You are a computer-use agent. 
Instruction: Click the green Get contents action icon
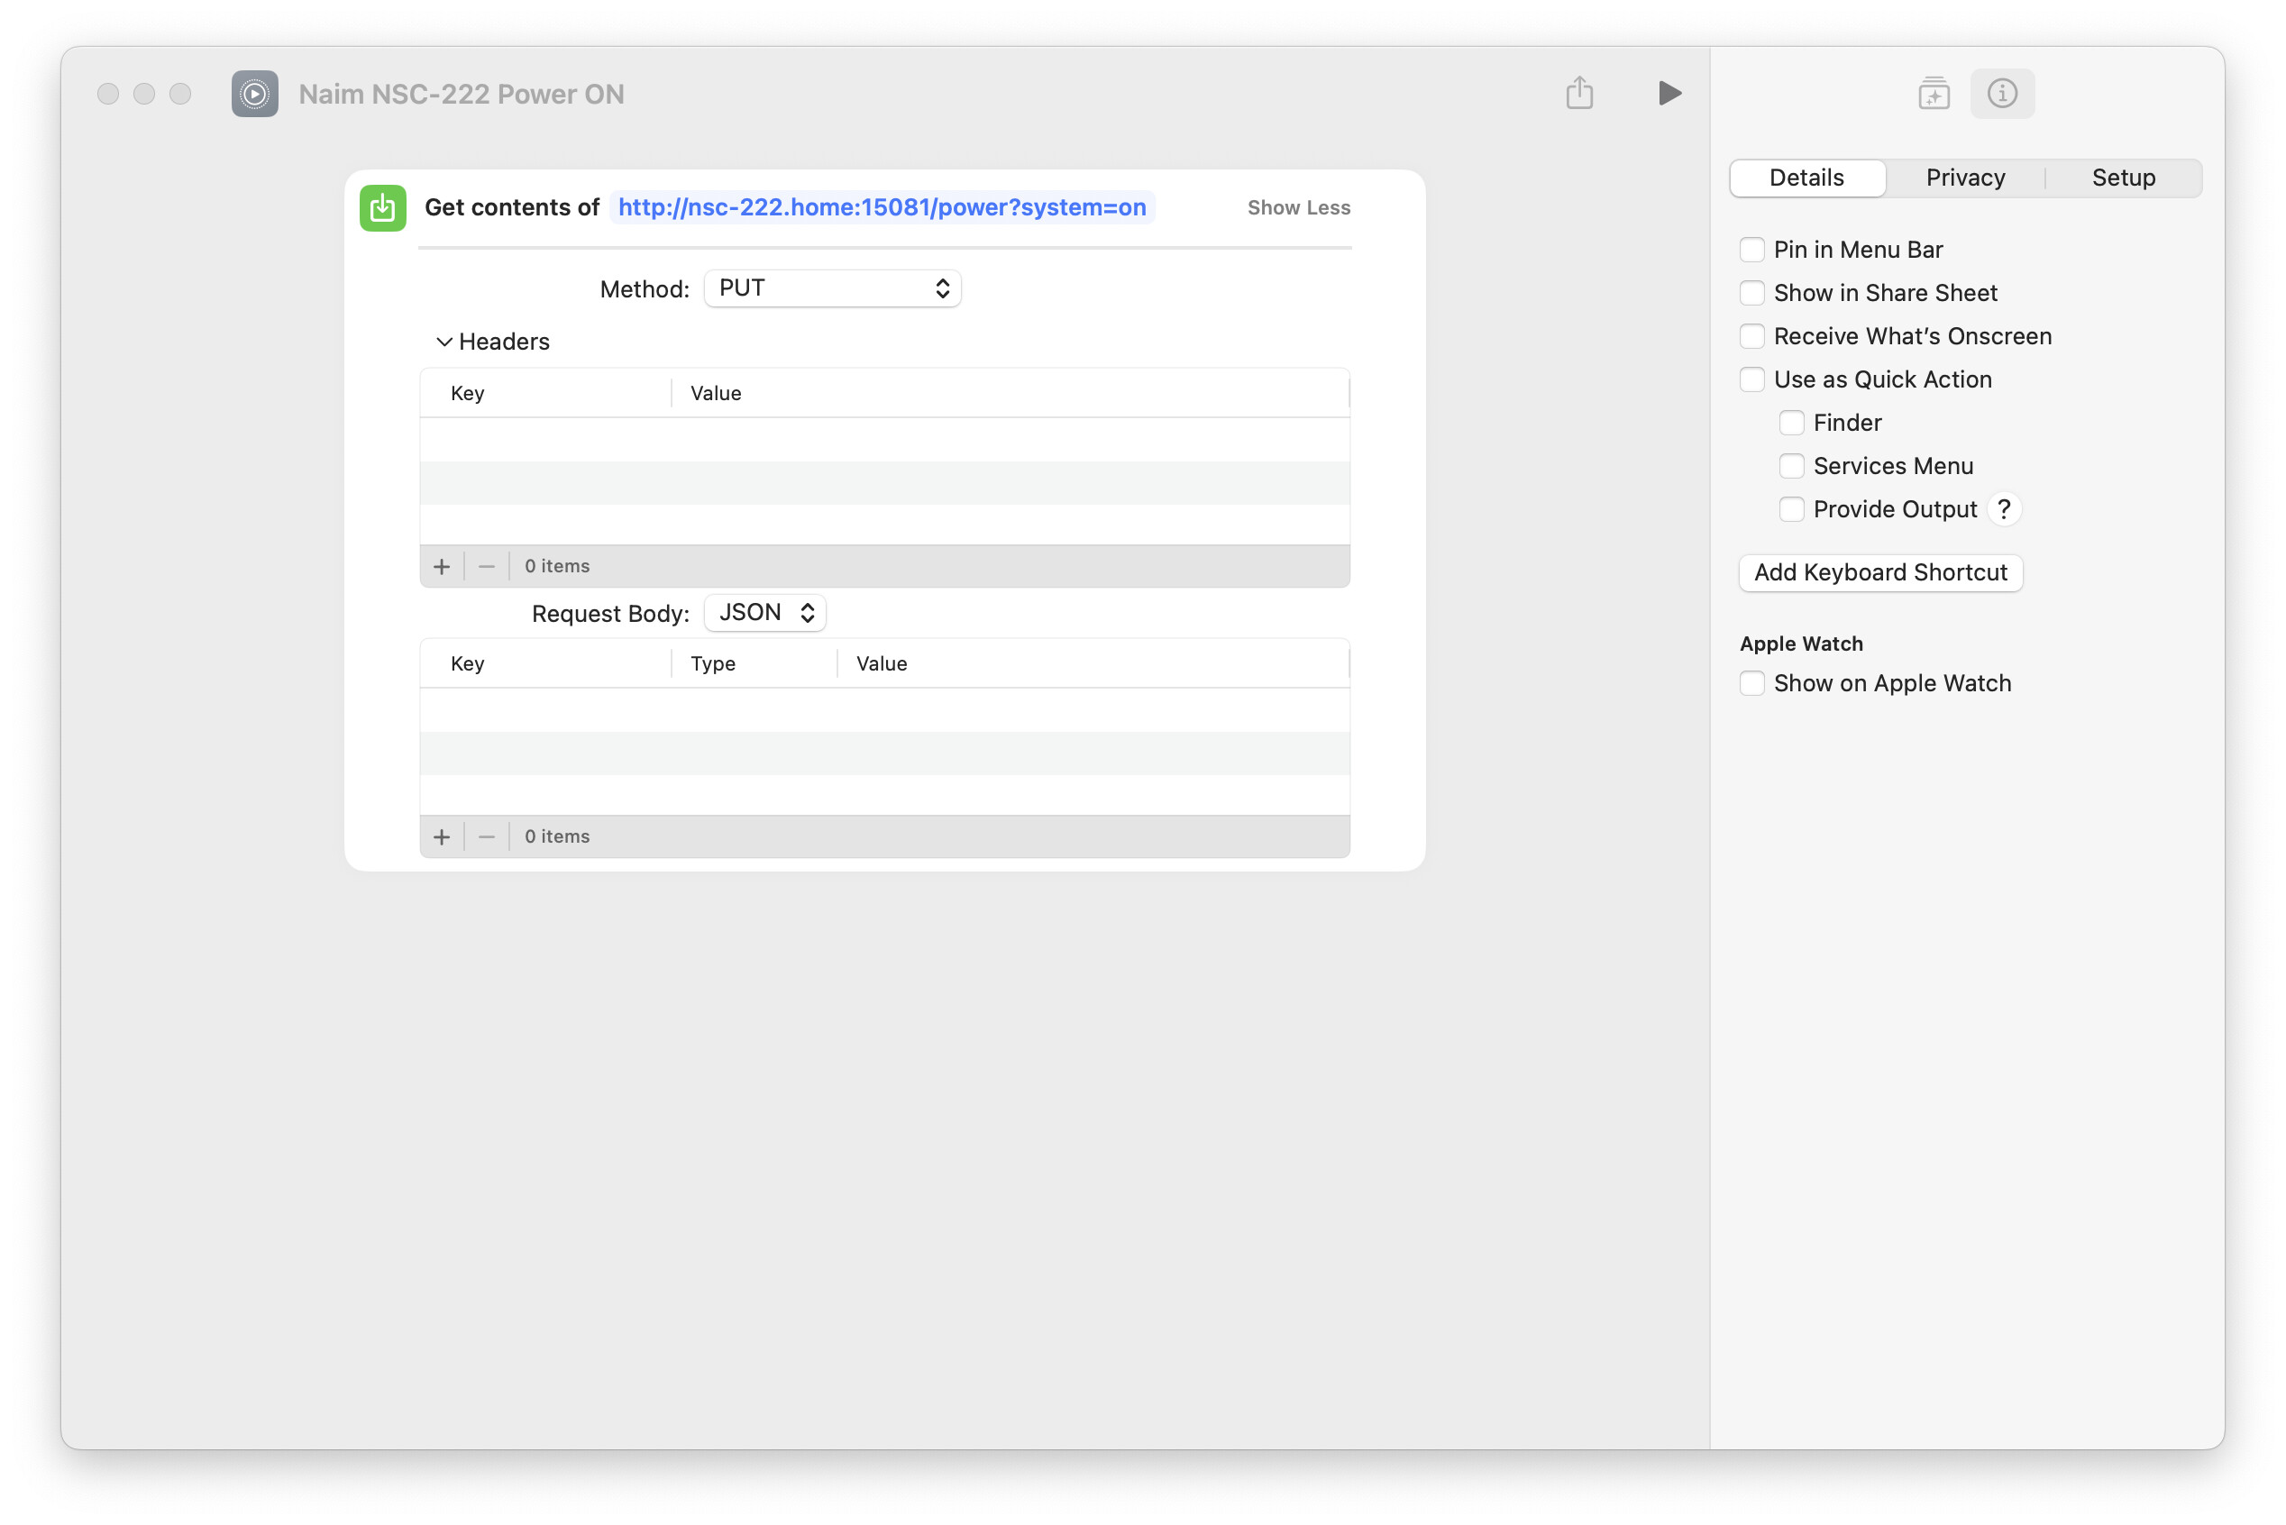click(382, 207)
